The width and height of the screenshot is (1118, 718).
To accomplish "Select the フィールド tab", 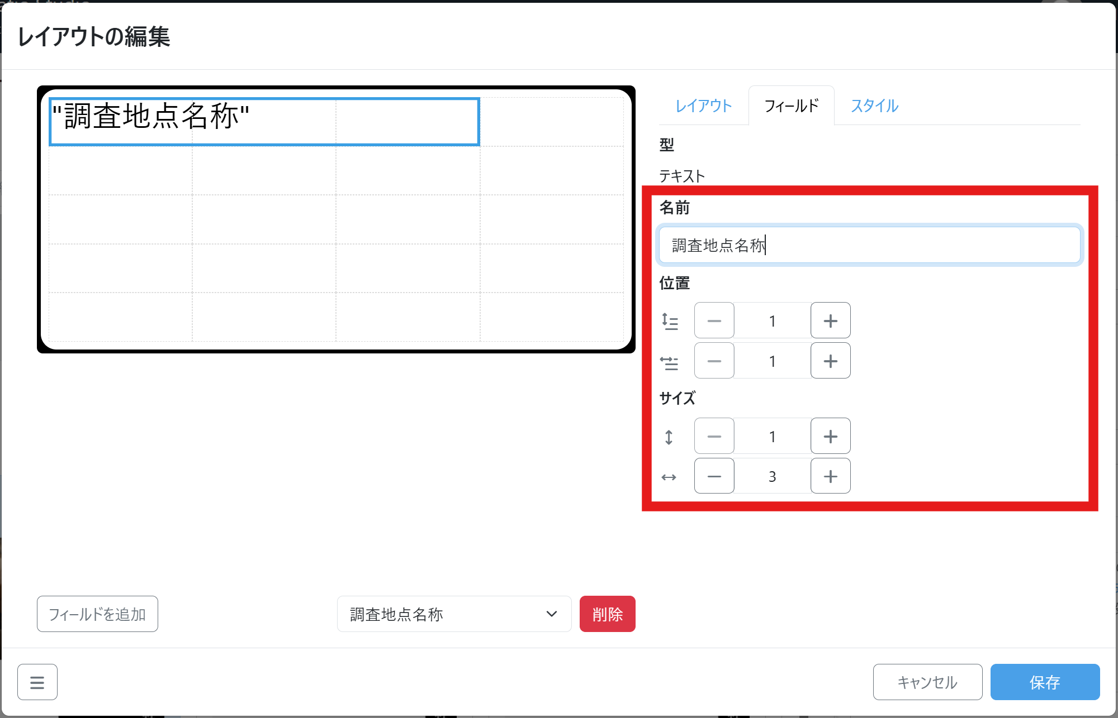I will (791, 106).
